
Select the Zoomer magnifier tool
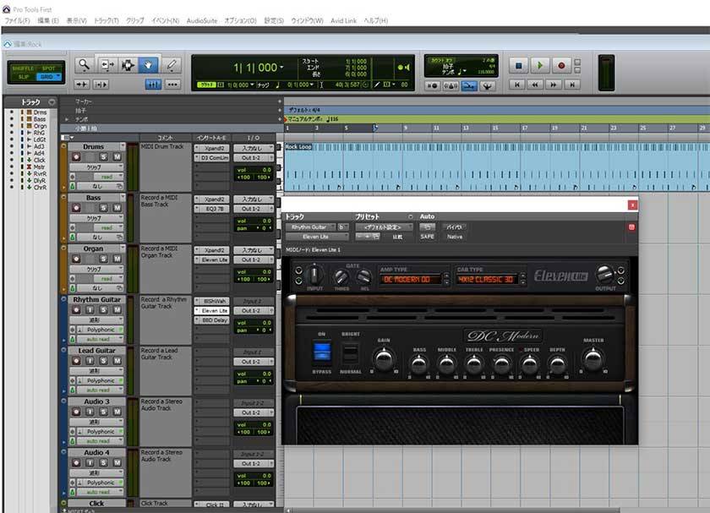(x=85, y=65)
